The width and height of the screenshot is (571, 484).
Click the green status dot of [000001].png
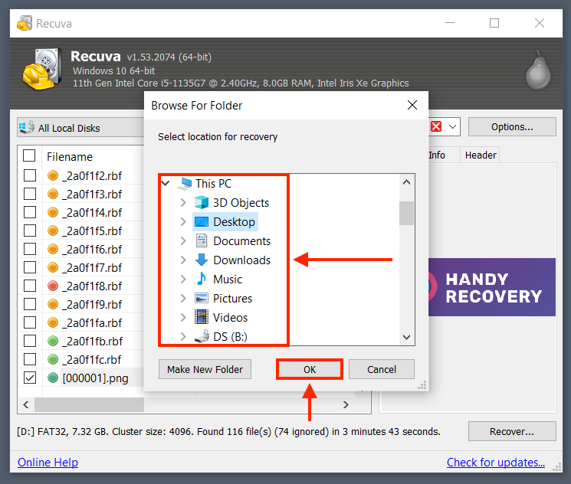[53, 378]
